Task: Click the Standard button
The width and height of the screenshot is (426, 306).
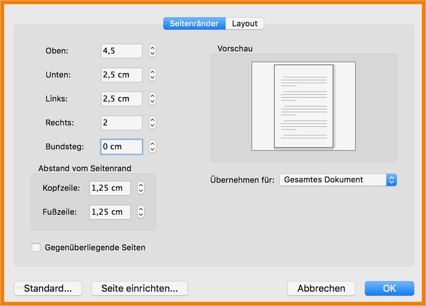Action: click(x=48, y=288)
